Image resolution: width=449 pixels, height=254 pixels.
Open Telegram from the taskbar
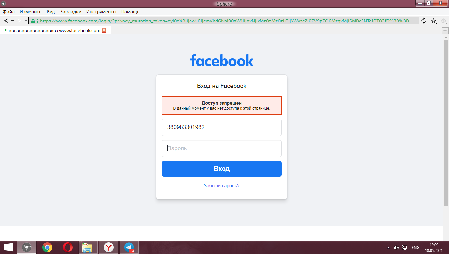coord(129,247)
